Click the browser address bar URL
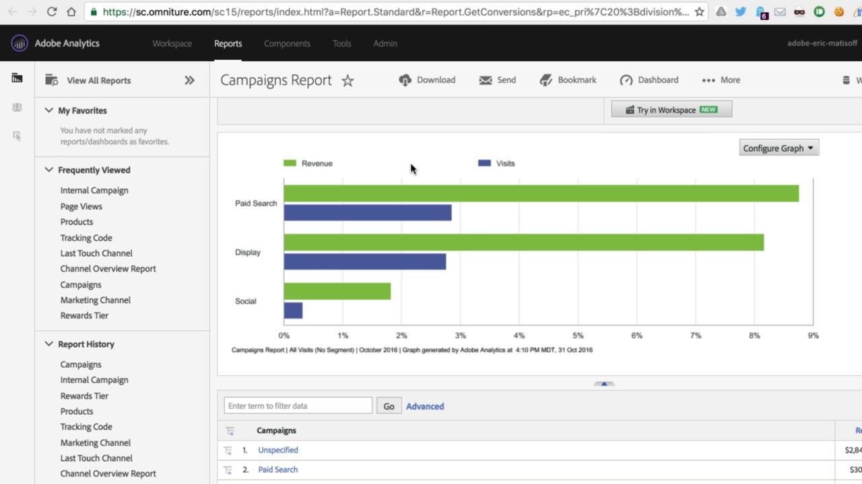The height and width of the screenshot is (484, 862). tap(396, 11)
